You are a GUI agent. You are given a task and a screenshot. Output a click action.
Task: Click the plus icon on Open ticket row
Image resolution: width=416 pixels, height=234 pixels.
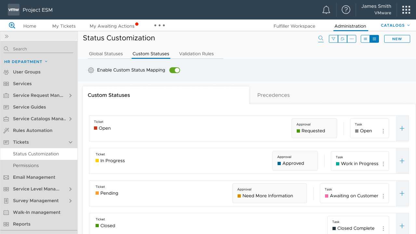(402, 128)
